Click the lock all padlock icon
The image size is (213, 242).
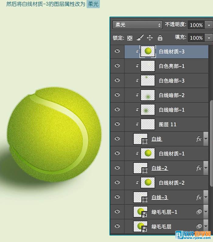coord(160,38)
